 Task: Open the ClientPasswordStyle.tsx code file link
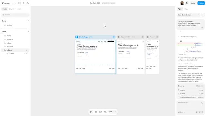click(x=189, y=37)
